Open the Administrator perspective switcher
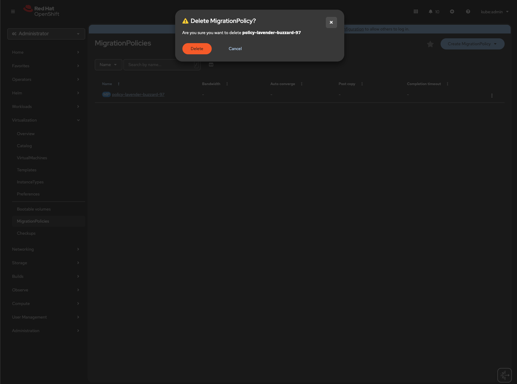The width and height of the screenshot is (517, 384). (46, 34)
